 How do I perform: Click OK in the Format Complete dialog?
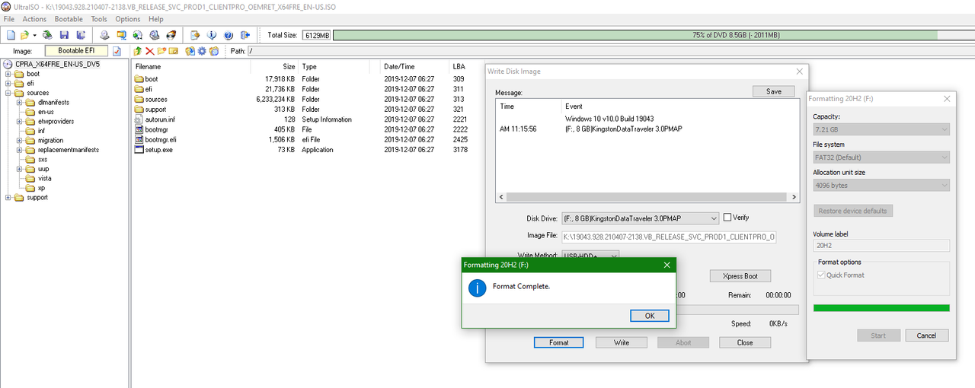pos(650,316)
